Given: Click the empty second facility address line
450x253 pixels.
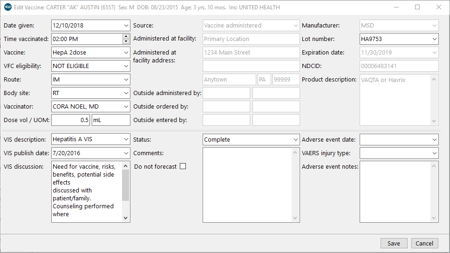Looking at the screenshot, I should (x=251, y=66).
